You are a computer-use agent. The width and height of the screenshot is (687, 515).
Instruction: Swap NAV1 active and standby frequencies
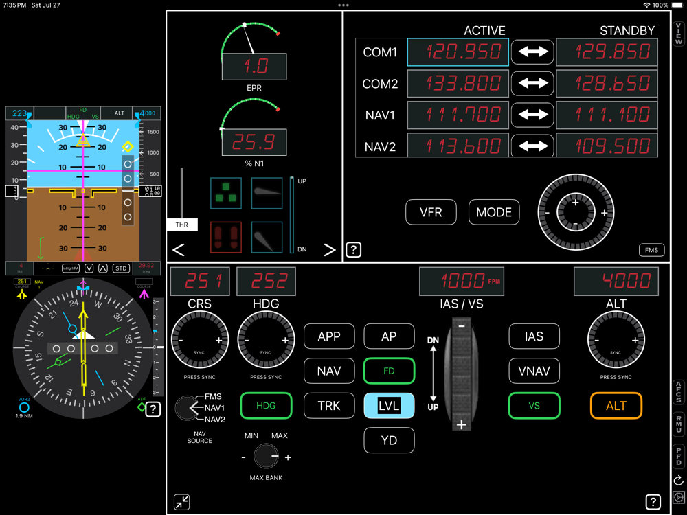pyautogui.click(x=532, y=115)
